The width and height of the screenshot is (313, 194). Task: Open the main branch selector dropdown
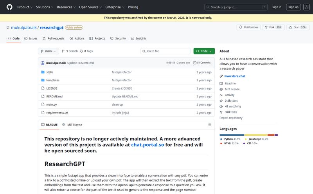tap(49, 51)
